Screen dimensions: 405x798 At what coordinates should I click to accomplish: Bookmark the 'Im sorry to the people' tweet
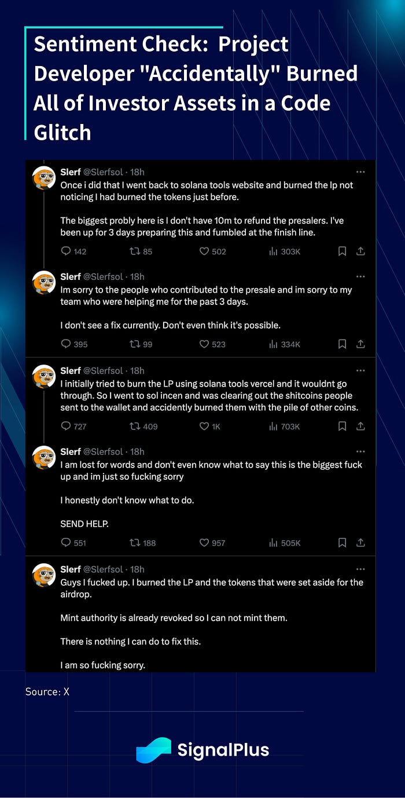click(342, 344)
